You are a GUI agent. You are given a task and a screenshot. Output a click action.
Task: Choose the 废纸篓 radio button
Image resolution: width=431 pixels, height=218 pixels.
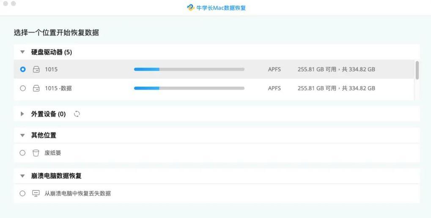coord(22,153)
